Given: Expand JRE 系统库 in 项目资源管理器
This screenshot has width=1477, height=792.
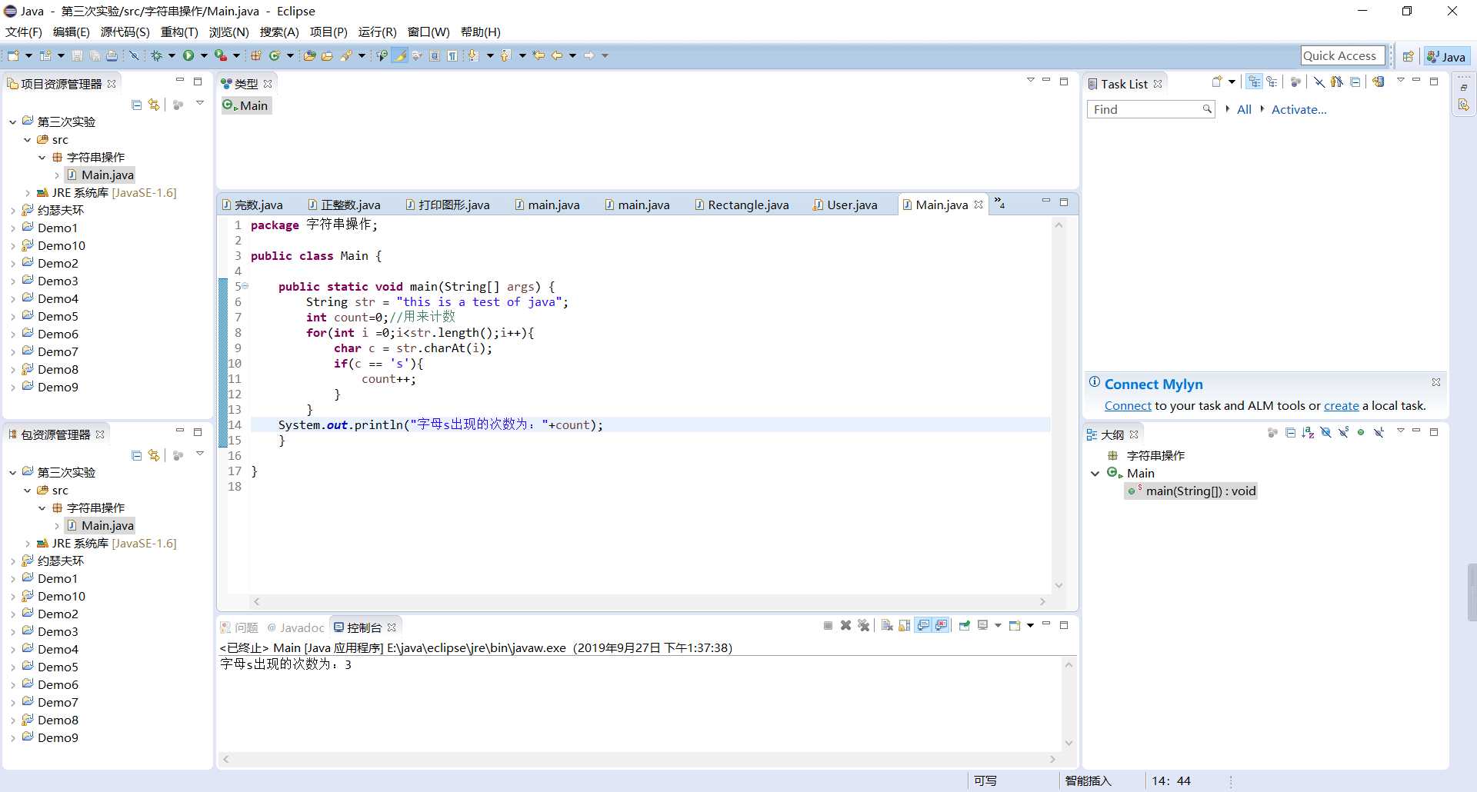Looking at the screenshot, I should pos(28,193).
